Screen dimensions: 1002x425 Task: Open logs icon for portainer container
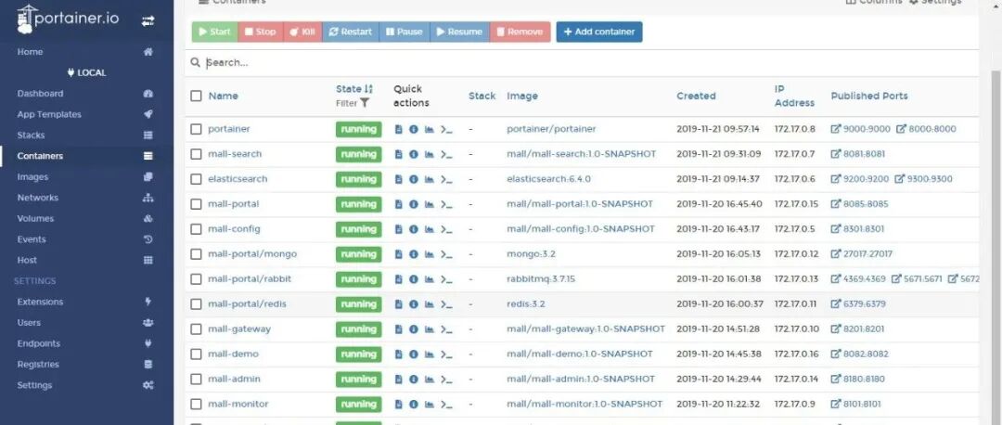(x=399, y=129)
